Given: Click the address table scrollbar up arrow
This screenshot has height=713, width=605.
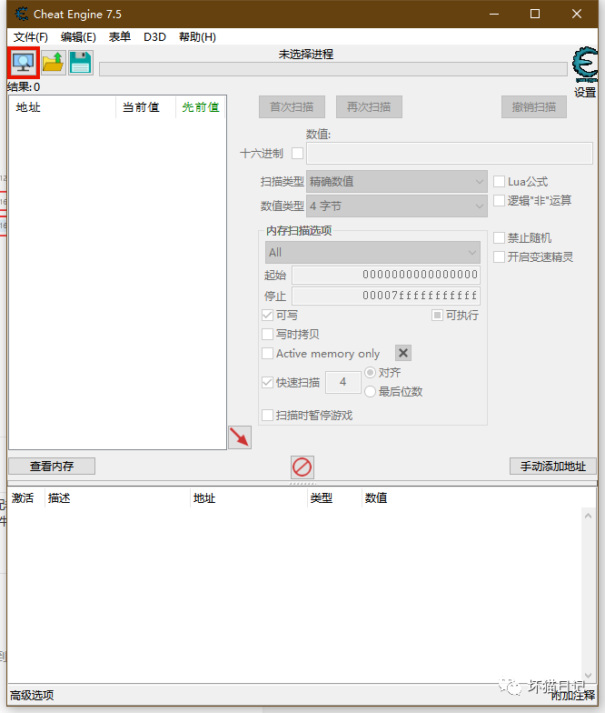Looking at the screenshot, I should pyautogui.click(x=589, y=516).
